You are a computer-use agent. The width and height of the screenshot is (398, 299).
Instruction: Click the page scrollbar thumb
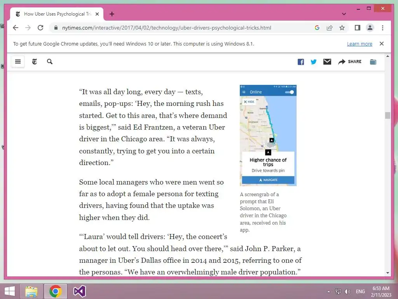388,115
